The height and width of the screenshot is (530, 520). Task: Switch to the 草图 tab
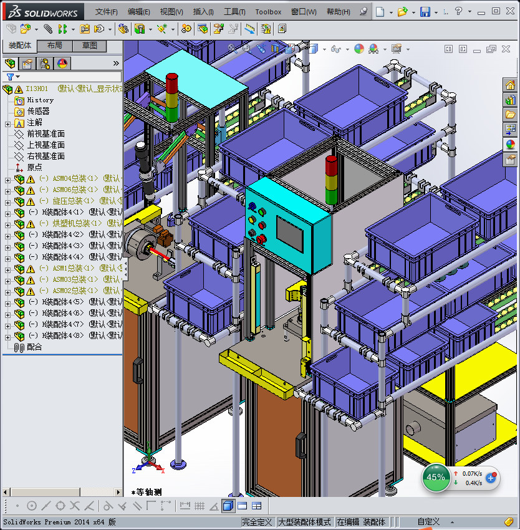[x=90, y=46]
